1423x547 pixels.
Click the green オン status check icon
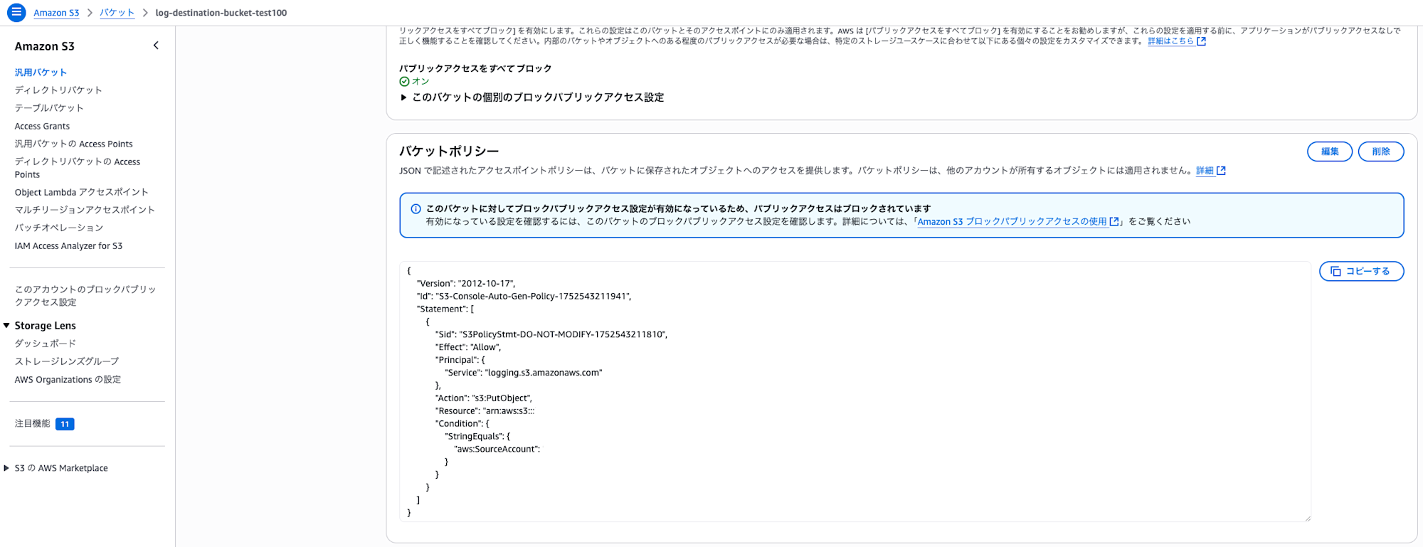click(x=404, y=82)
